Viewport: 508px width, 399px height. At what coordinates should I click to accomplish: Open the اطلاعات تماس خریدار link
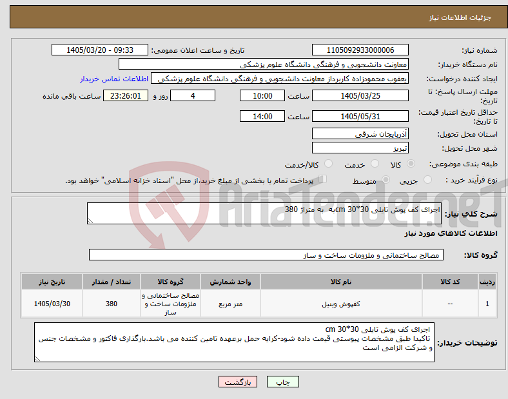pos(114,79)
